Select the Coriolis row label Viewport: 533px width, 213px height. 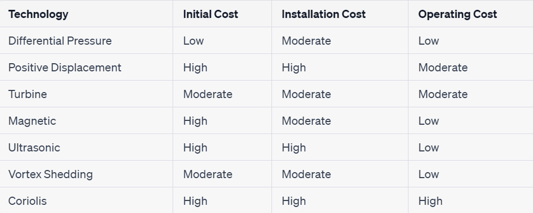click(x=27, y=201)
